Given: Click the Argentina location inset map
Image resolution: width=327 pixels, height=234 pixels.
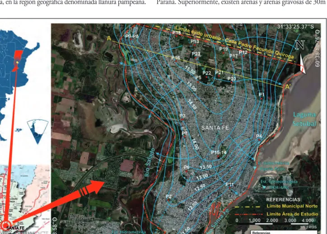Looking at the screenshot, I should tap(20, 84).
